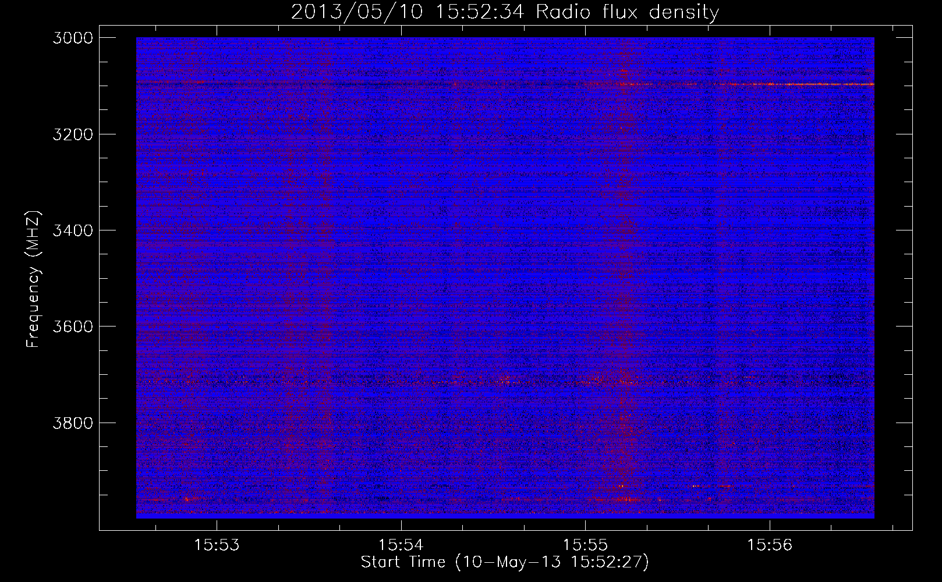Image resolution: width=942 pixels, height=582 pixels.
Task: Click the 15:55 time tick label
Action: [586, 545]
